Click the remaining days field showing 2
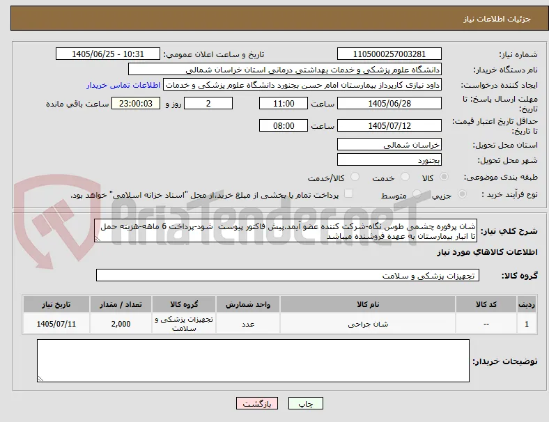Viewport: 549px width, 422px height. click(208, 103)
